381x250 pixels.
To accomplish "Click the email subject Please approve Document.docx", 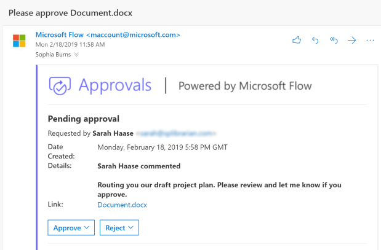I will click(x=70, y=13).
